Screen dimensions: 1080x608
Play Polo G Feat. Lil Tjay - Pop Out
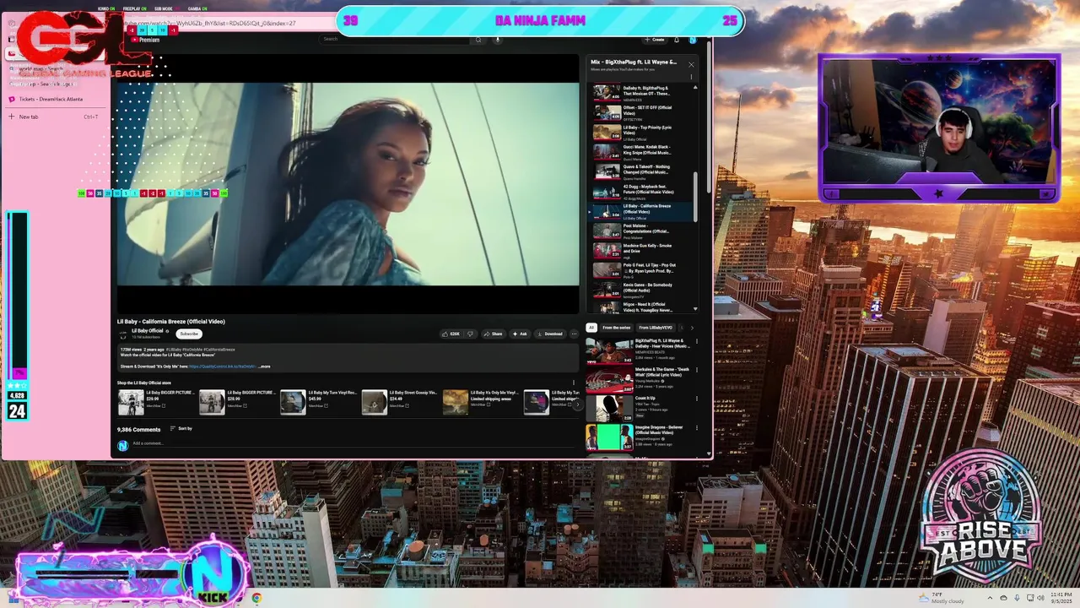[x=641, y=269]
